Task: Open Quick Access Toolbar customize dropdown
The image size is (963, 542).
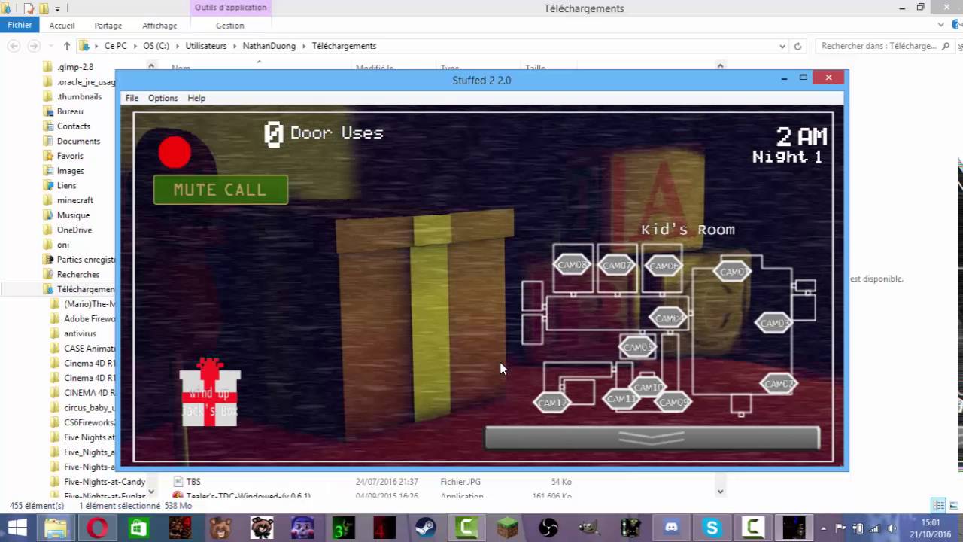Action: (57, 9)
